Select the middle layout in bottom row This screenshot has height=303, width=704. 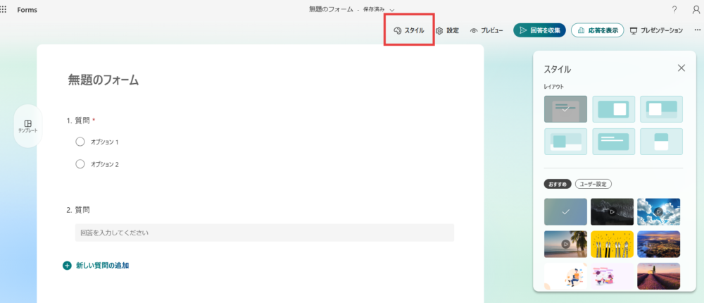[614, 142]
